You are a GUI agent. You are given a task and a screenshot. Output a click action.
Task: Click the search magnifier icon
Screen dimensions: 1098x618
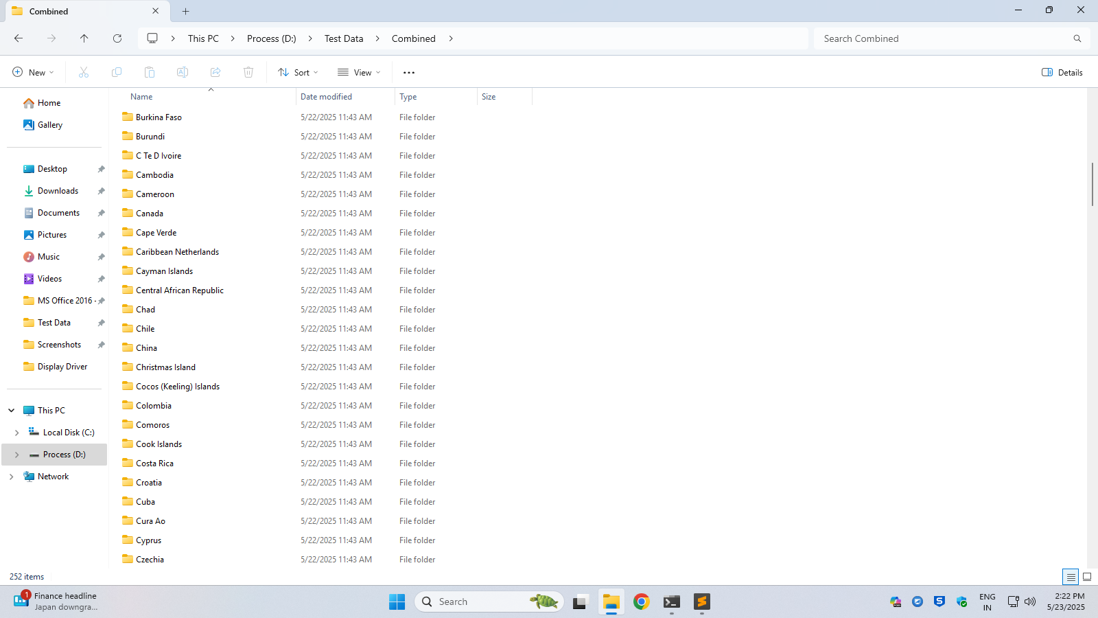click(1077, 38)
